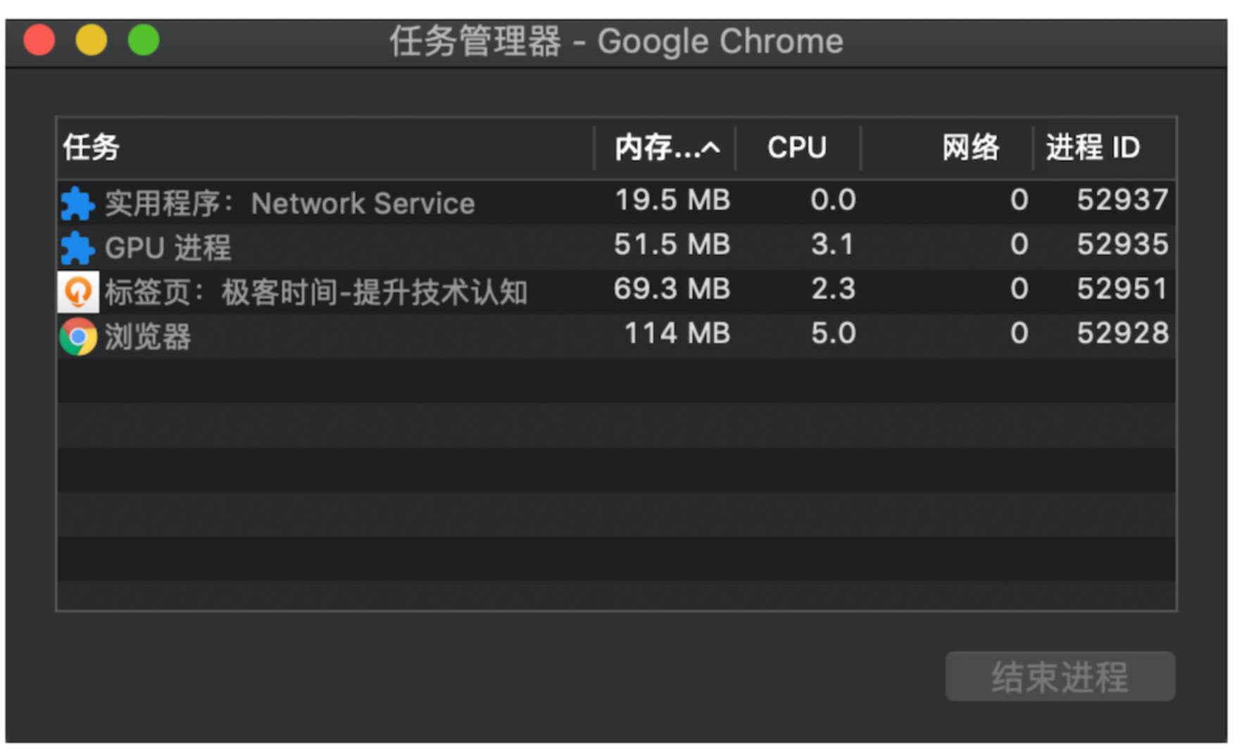Click the 结束进程 button

tap(1060, 676)
